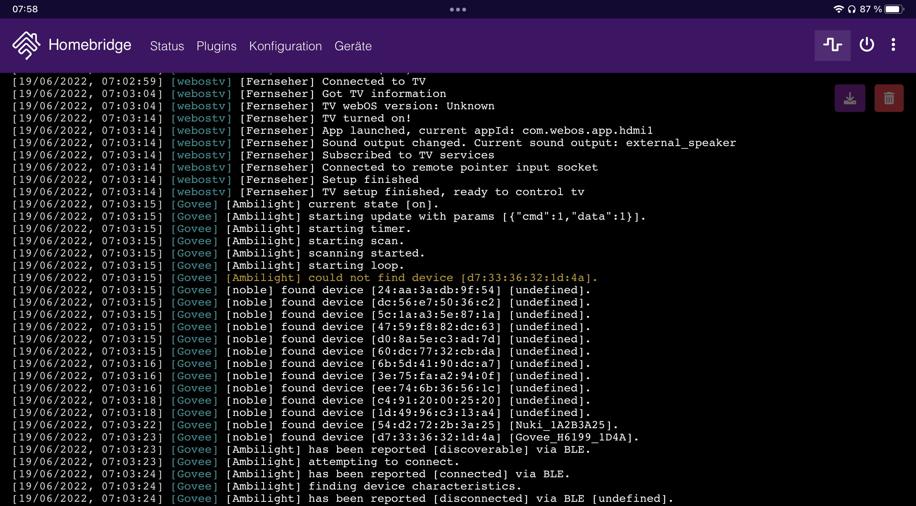
Task: Select line 'finding device characteristics.'
Action: tap(267, 486)
